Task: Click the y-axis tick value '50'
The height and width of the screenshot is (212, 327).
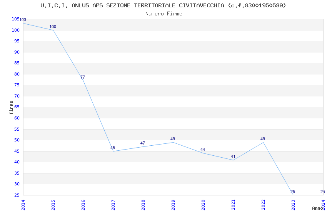Action: click(17, 140)
